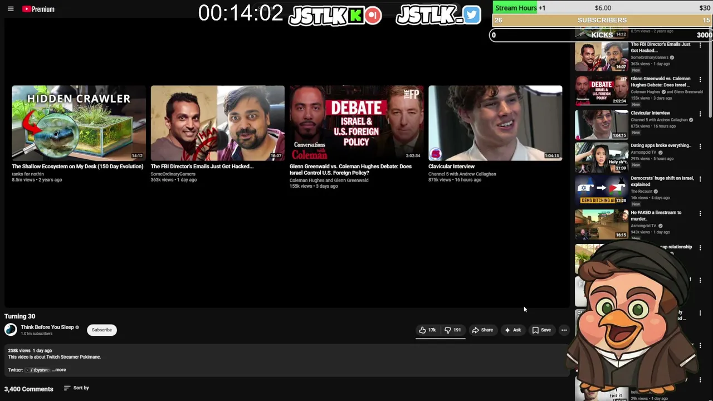Click the YouTube Premium logo
Screen dimensions: 713x401
pyautogui.click(x=38, y=9)
